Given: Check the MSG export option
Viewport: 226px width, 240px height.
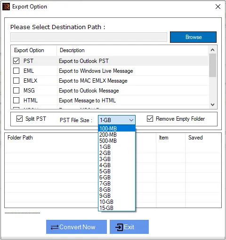Looking at the screenshot, I should coord(16,91).
